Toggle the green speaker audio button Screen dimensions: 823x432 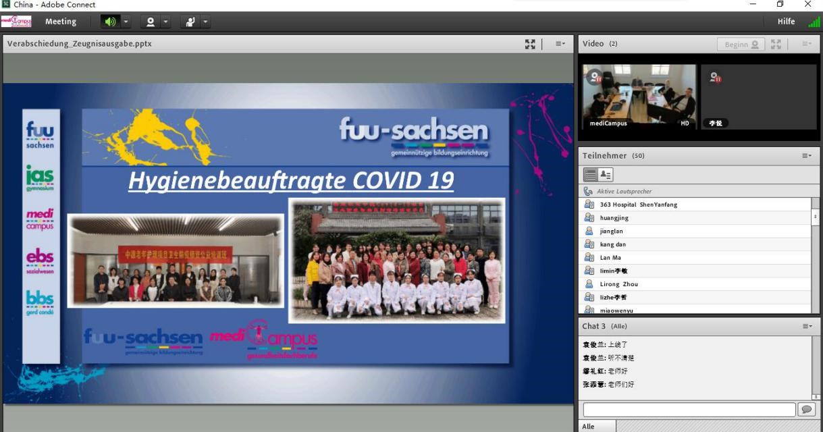[109, 22]
